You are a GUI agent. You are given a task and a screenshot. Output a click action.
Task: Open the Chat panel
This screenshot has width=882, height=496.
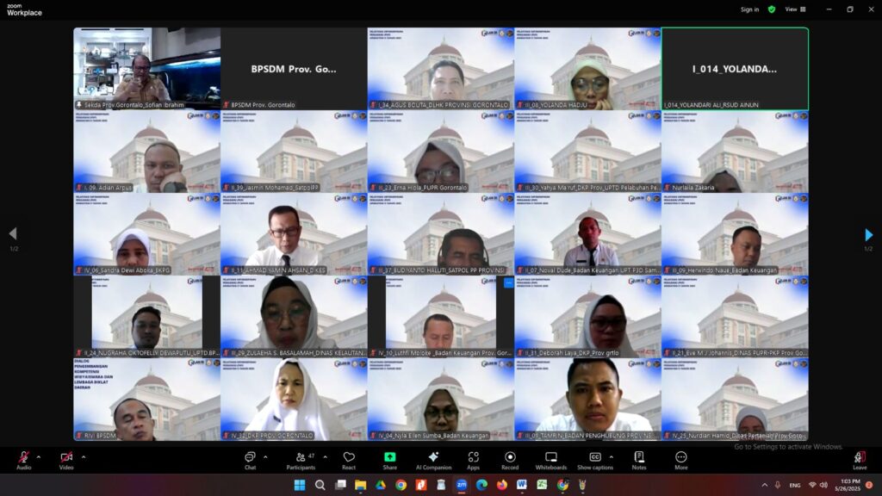pos(250,460)
